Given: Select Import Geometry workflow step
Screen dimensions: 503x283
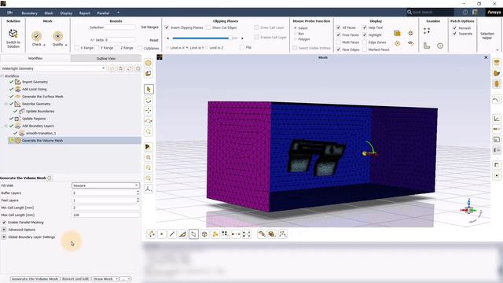Looking at the screenshot, I should click(x=35, y=82).
